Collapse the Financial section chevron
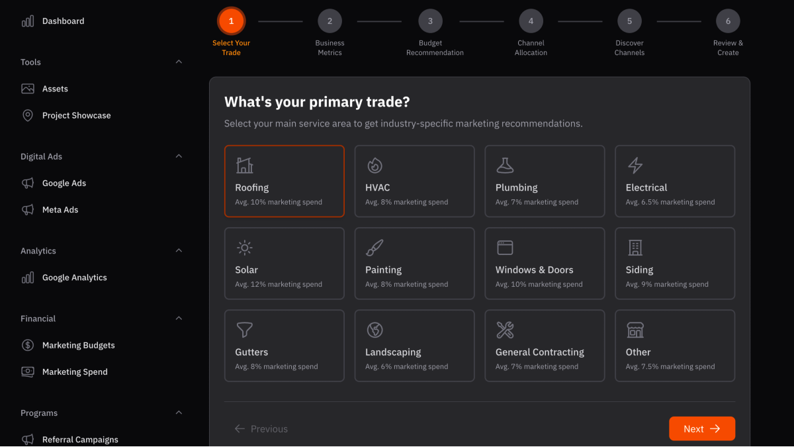Viewport: 794px width, 447px height. tap(179, 319)
